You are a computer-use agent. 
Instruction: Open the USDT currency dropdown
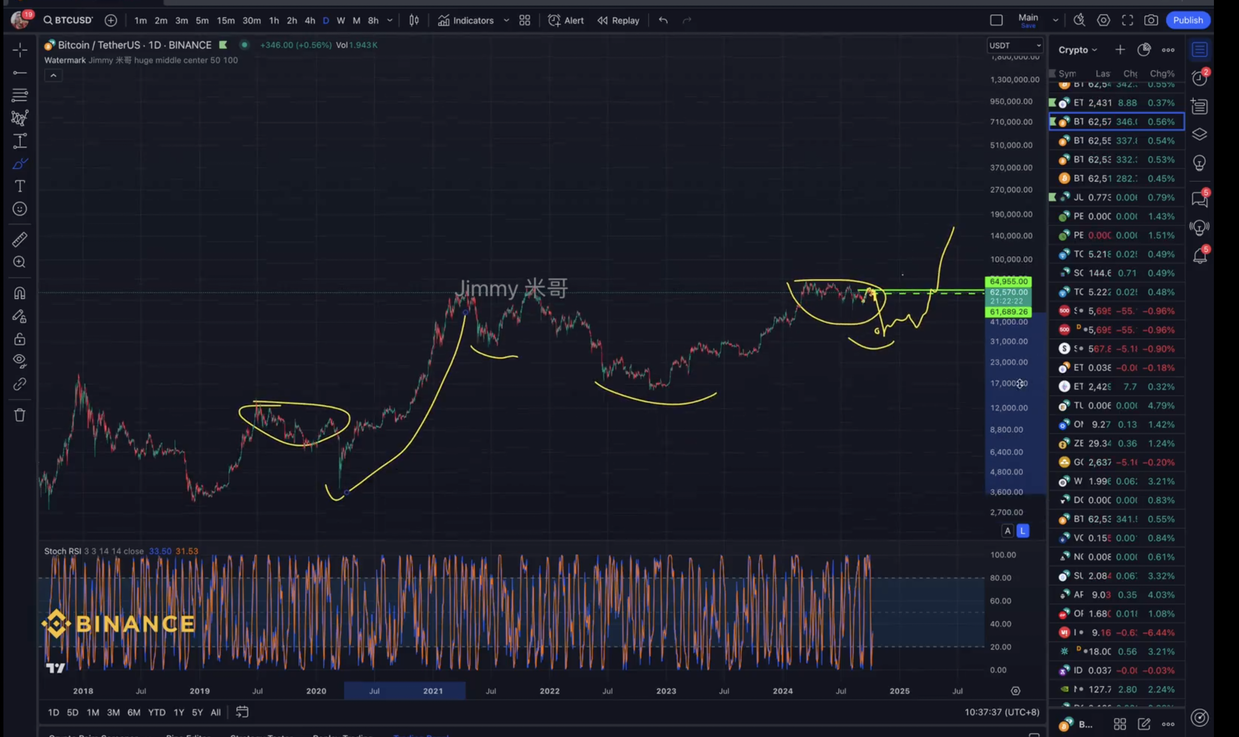[x=1015, y=45]
